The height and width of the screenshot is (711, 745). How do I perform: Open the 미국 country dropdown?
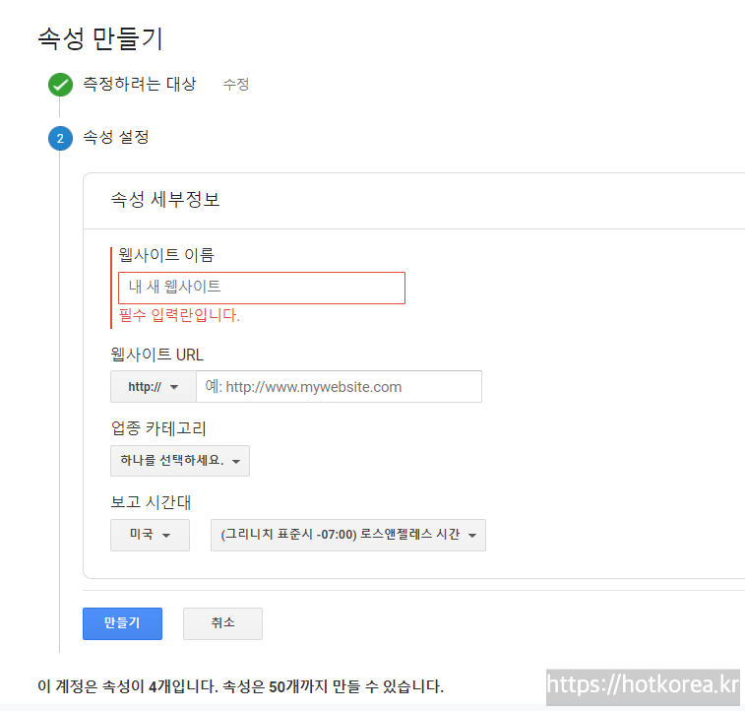[x=151, y=535]
